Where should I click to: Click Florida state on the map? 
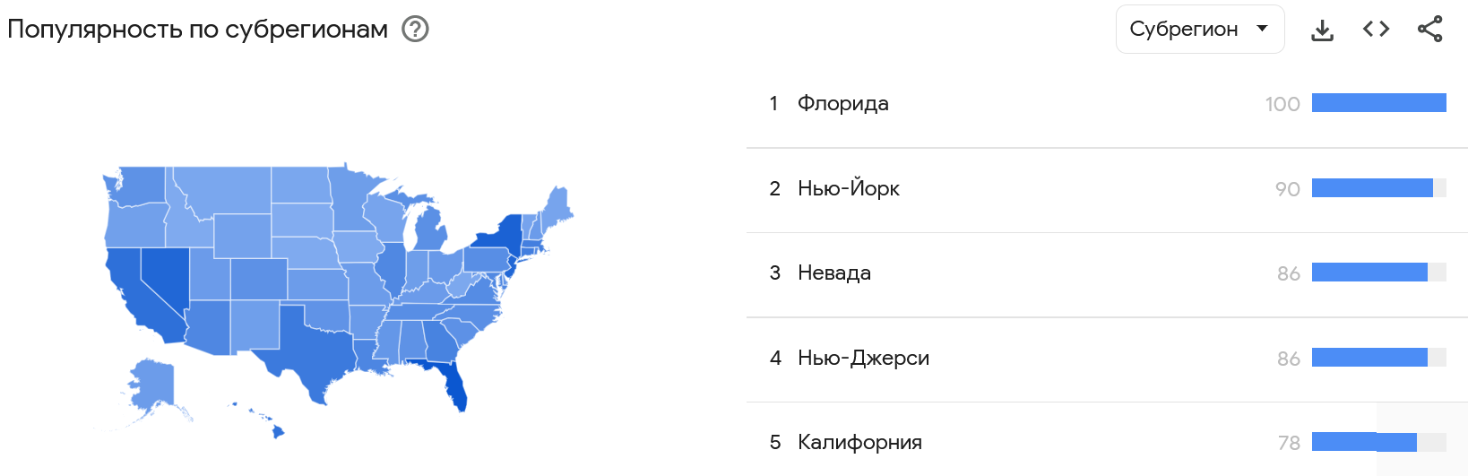coord(456,385)
